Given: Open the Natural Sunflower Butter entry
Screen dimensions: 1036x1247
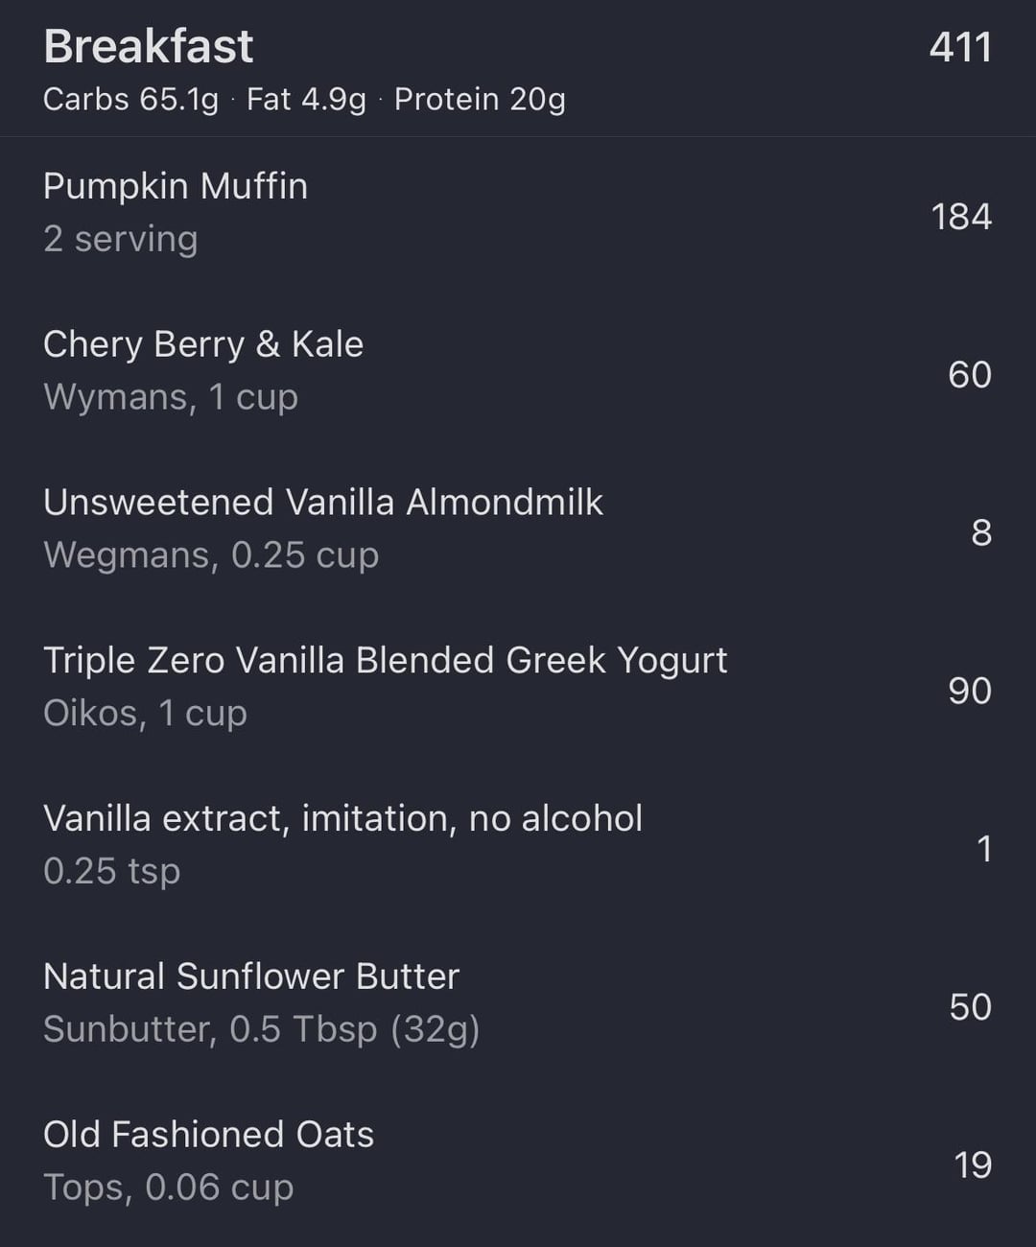Looking at the screenshot, I should pyautogui.click(x=251, y=976).
